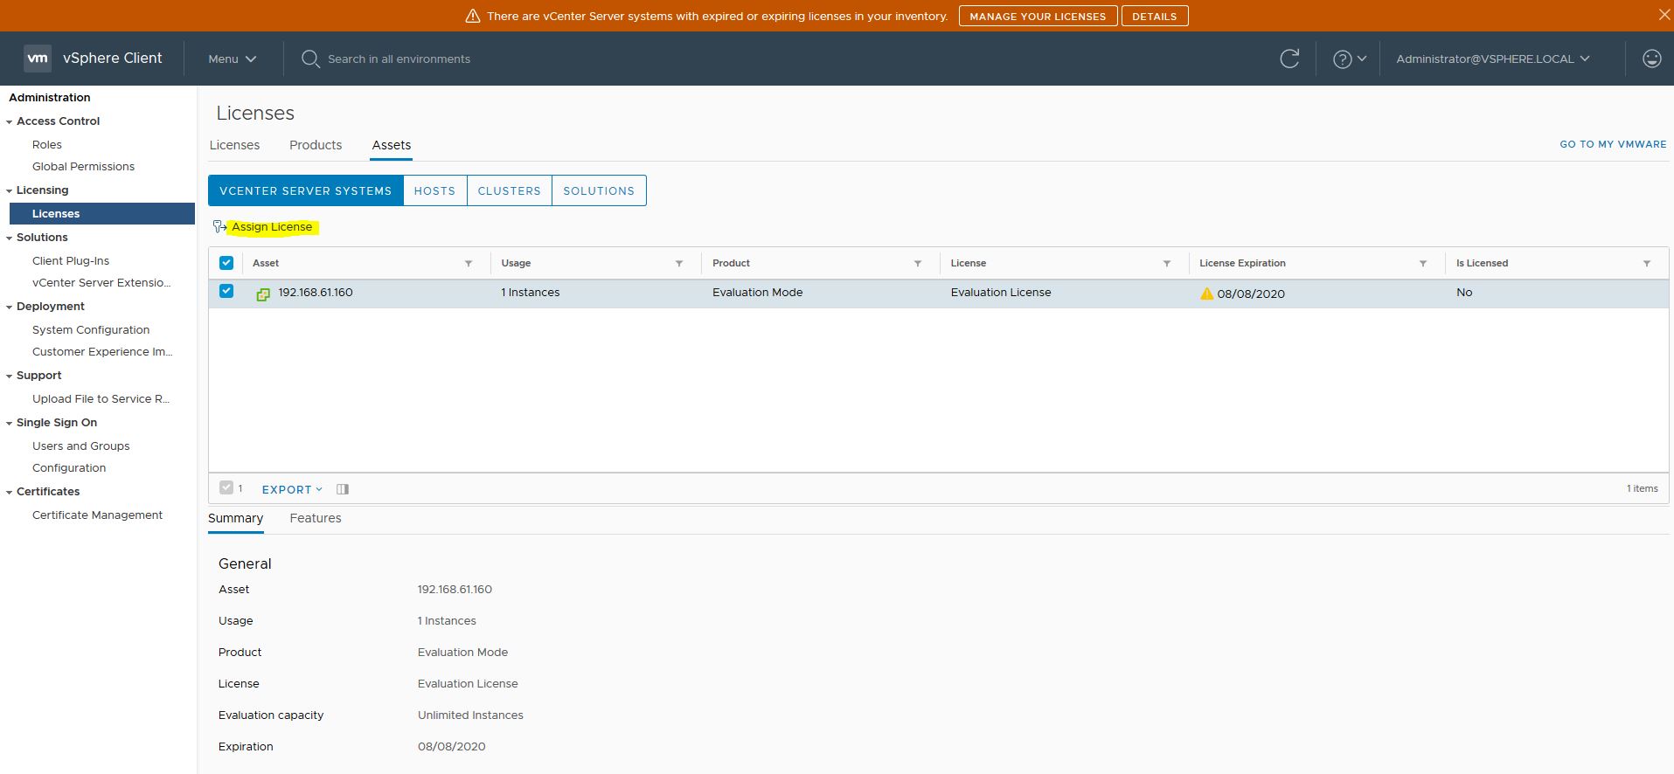The height and width of the screenshot is (774, 1674).
Task: Open the help question mark icon
Action: click(x=1342, y=59)
